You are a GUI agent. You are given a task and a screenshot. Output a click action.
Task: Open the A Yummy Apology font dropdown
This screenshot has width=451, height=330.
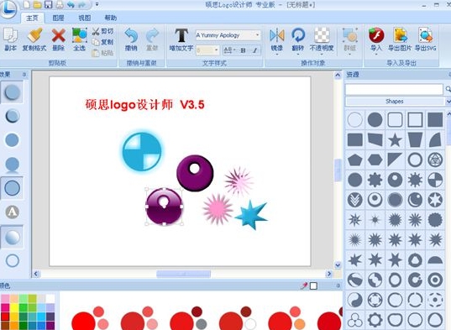point(258,35)
